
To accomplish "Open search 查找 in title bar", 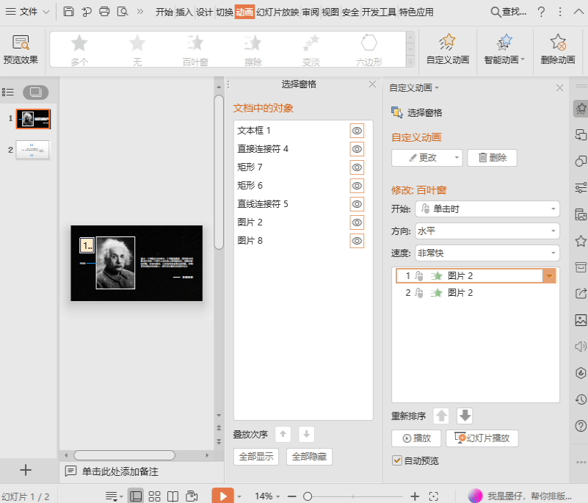I will (509, 12).
